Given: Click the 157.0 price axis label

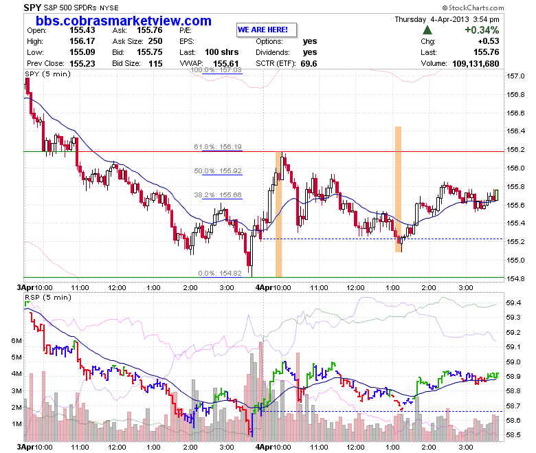Looking at the screenshot, I should point(515,76).
